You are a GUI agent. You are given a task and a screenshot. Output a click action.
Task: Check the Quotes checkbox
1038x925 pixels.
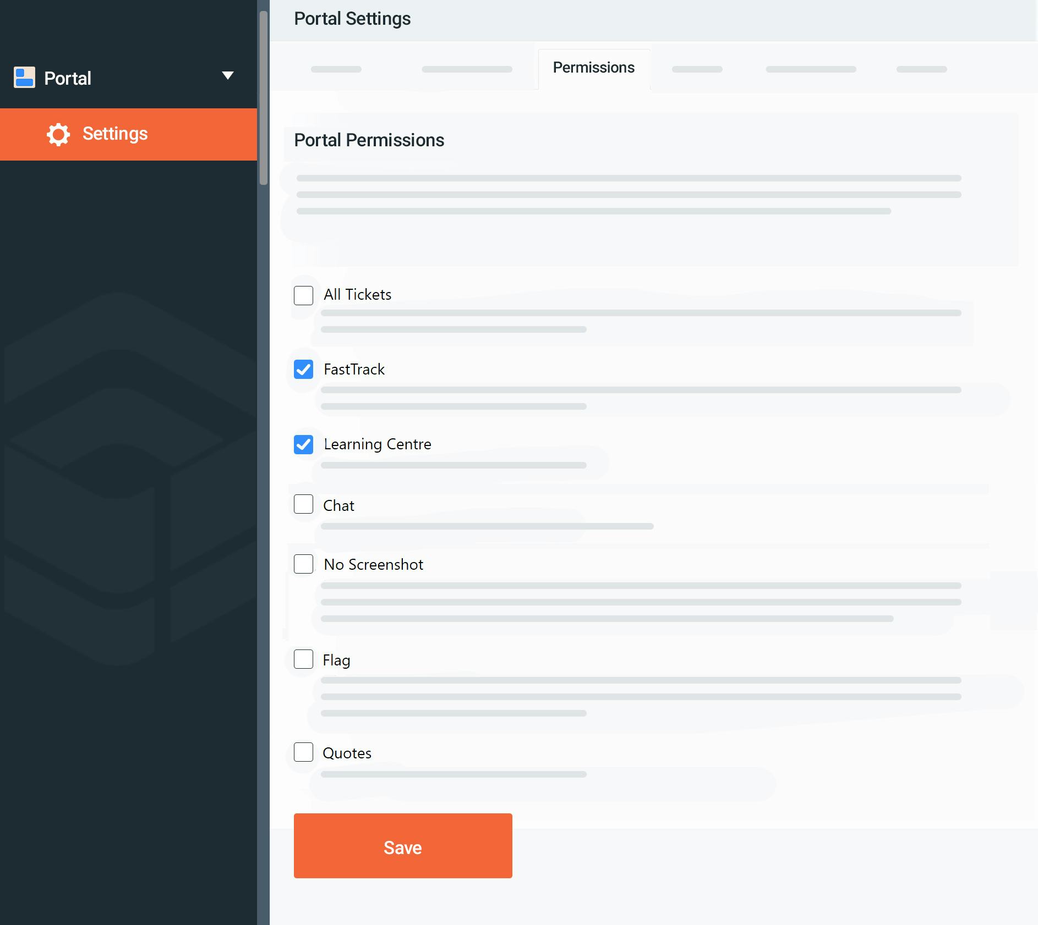coord(304,752)
